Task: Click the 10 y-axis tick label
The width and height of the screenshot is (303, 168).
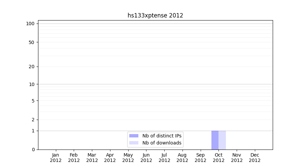Action: pyautogui.click(x=32, y=84)
